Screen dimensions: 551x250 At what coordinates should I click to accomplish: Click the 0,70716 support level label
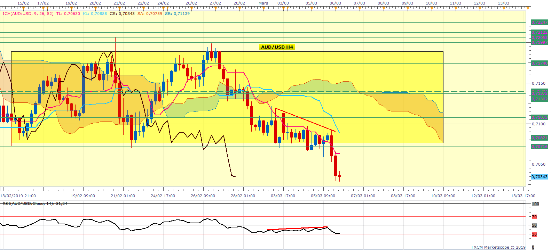pyautogui.click(x=539, y=147)
